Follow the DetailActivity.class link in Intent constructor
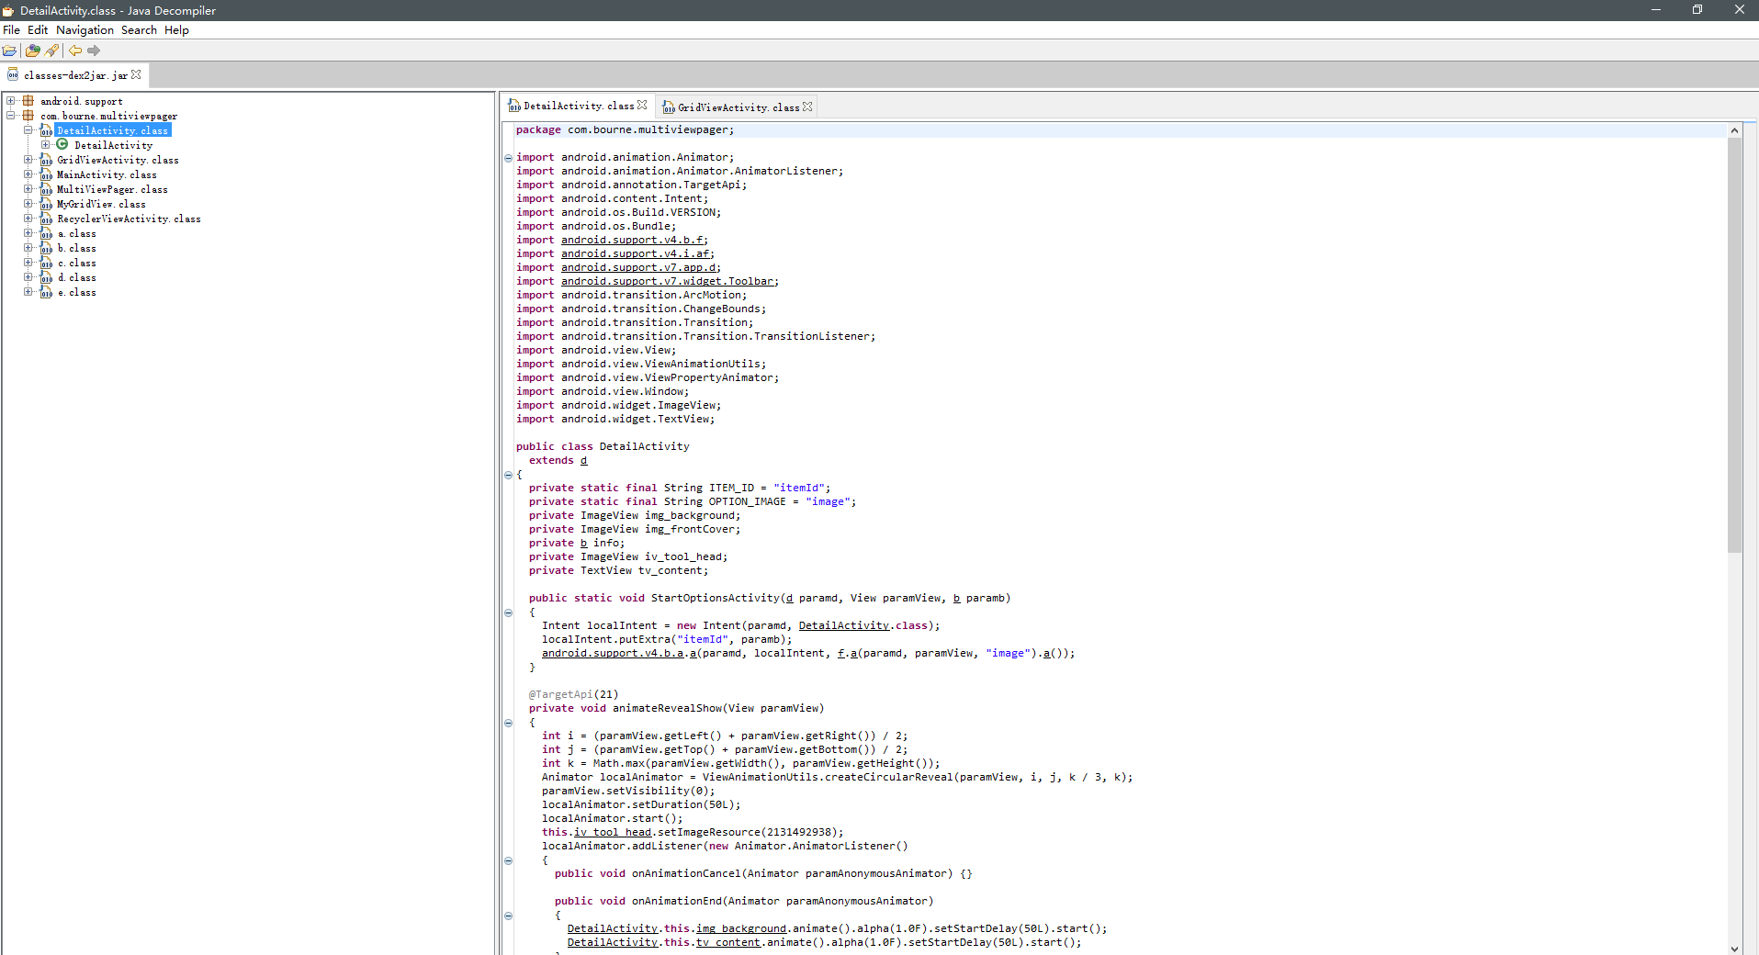The width and height of the screenshot is (1759, 955). pos(843,625)
